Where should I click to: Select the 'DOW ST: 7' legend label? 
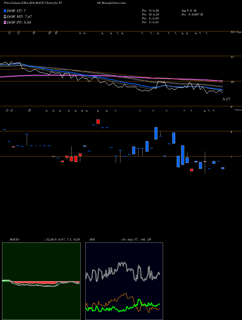[16, 11]
